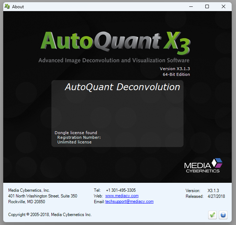Click the techsupport@mediacy.com email link
This screenshot has width=236, height=225.
(129, 201)
